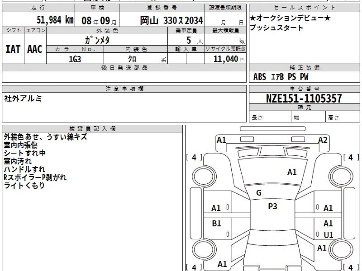Click the 最大積載量 header

226,30
